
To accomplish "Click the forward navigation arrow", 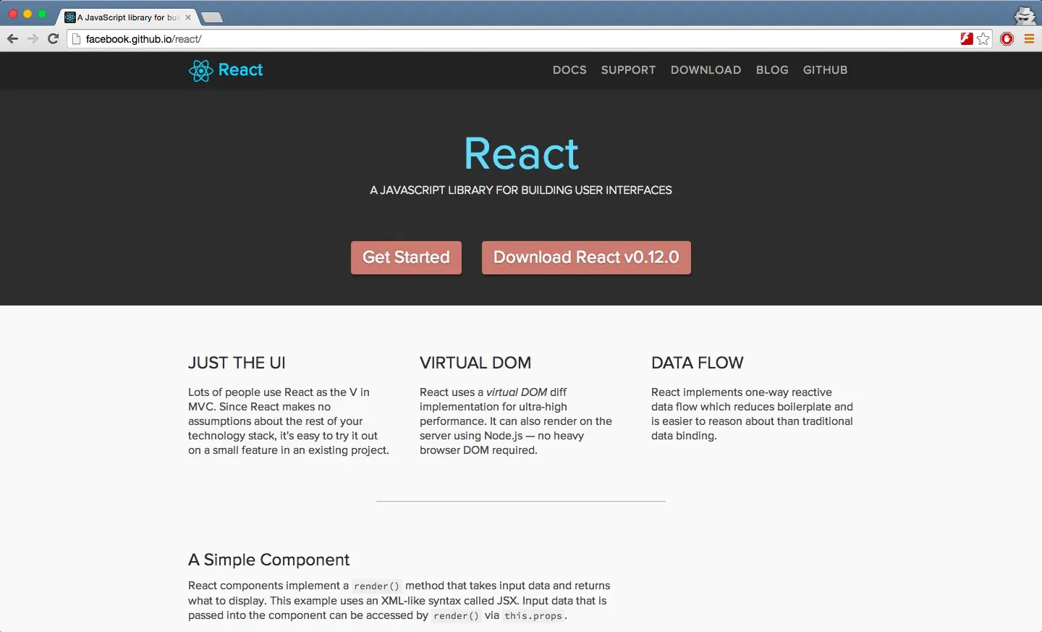I will [x=32, y=38].
